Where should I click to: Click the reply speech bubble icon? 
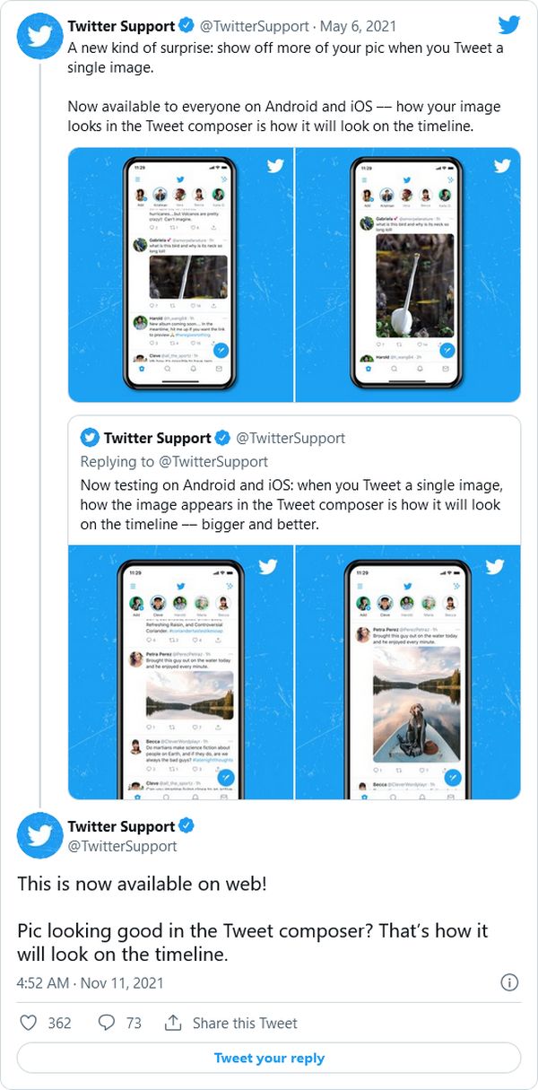point(107,1023)
